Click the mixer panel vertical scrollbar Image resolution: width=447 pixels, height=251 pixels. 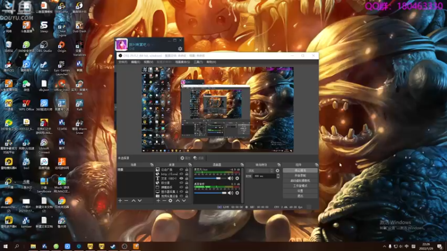coord(242,185)
